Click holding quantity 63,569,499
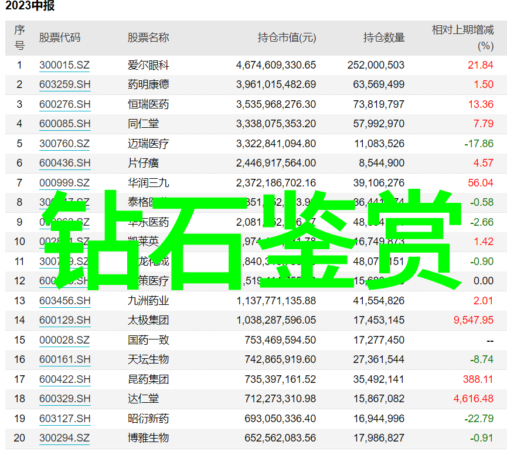 (x=379, y=85)
